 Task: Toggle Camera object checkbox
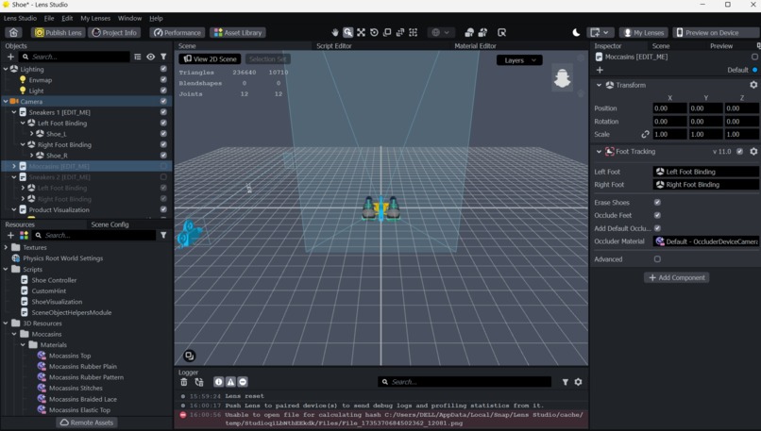coord(163,101)
